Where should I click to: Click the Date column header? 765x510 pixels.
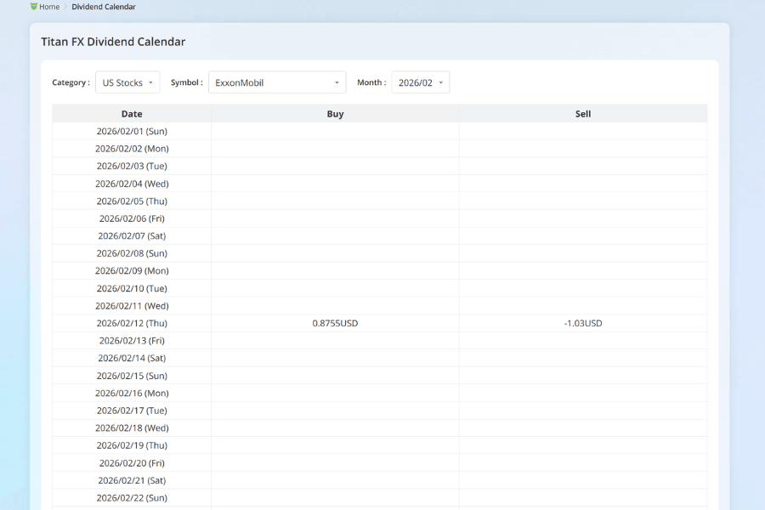coord(132,114)
